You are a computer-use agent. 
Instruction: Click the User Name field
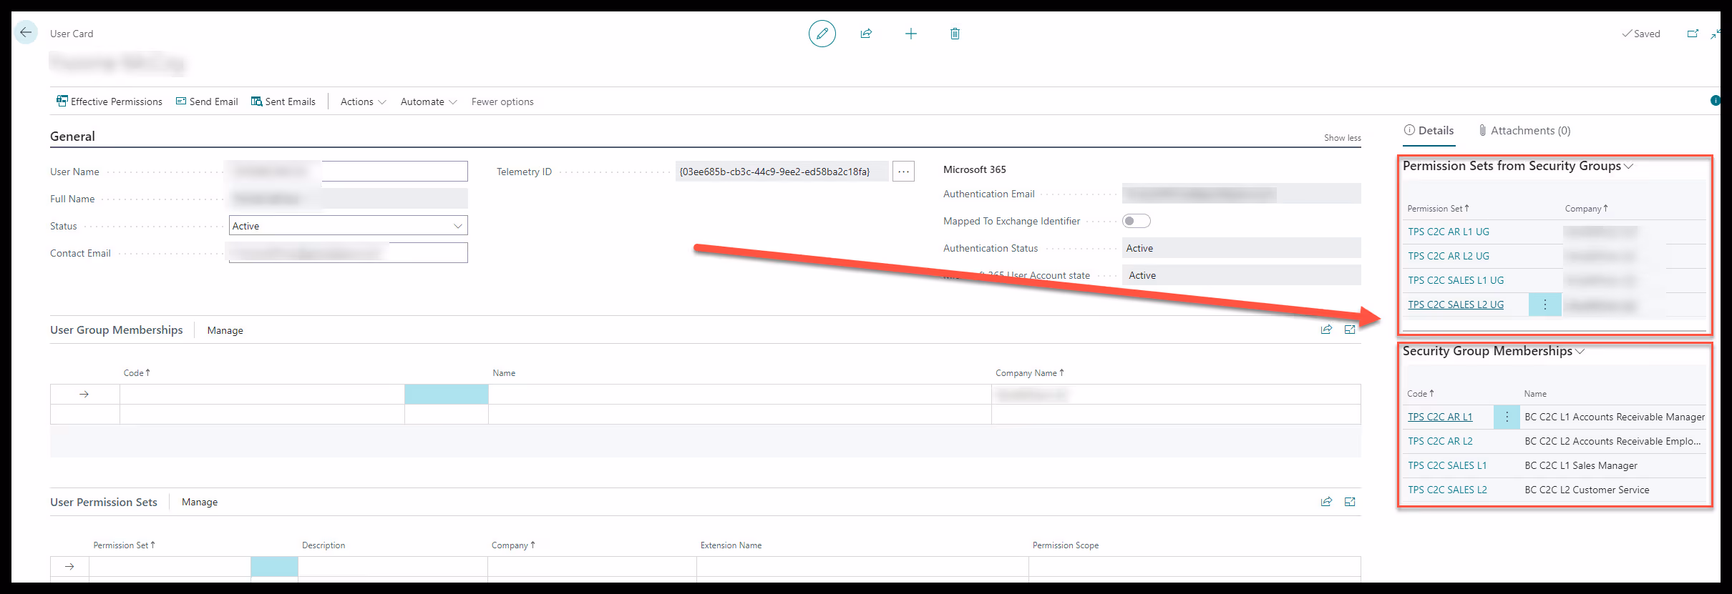(x=348, y=171)
